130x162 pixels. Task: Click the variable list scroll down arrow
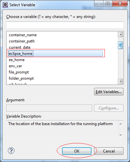coord(120,81)
